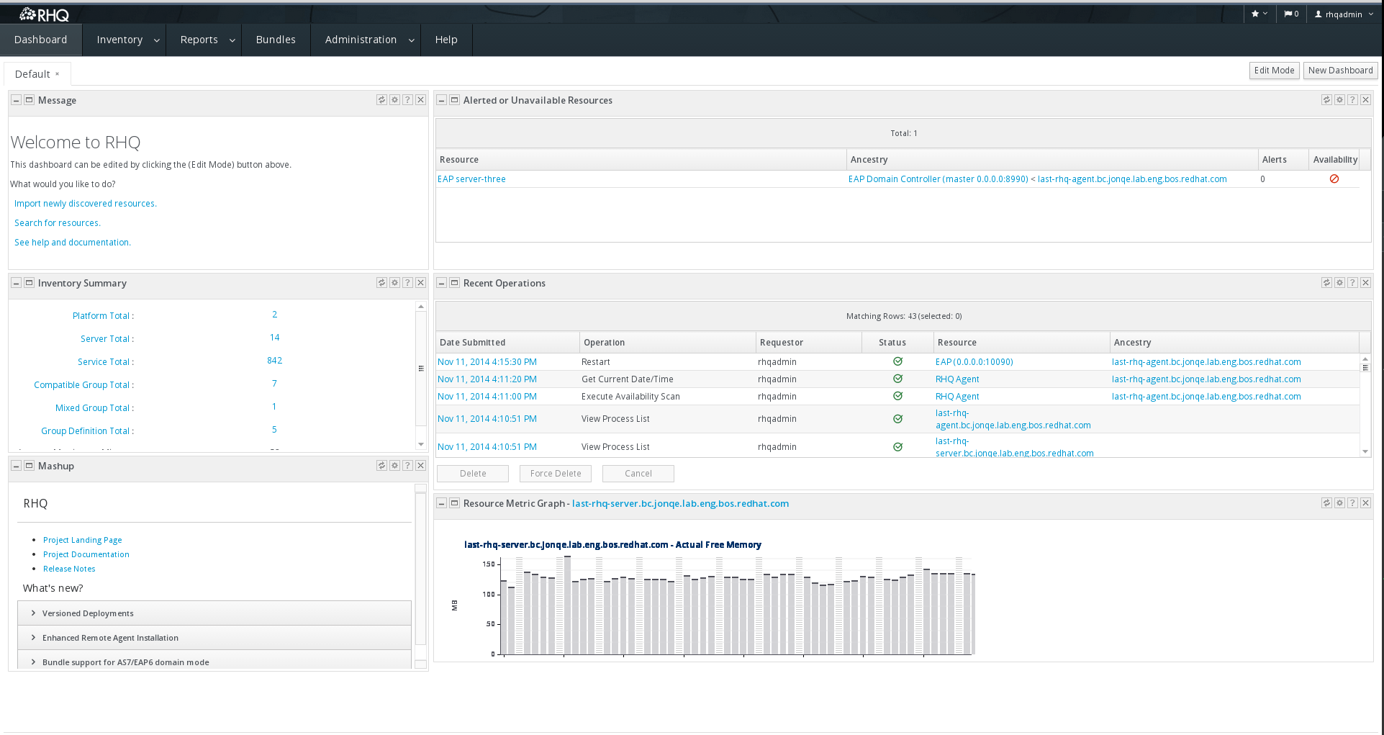
Task: Go to the Dashboard menu
Action: pyautogui.click(x=41, y=40)
